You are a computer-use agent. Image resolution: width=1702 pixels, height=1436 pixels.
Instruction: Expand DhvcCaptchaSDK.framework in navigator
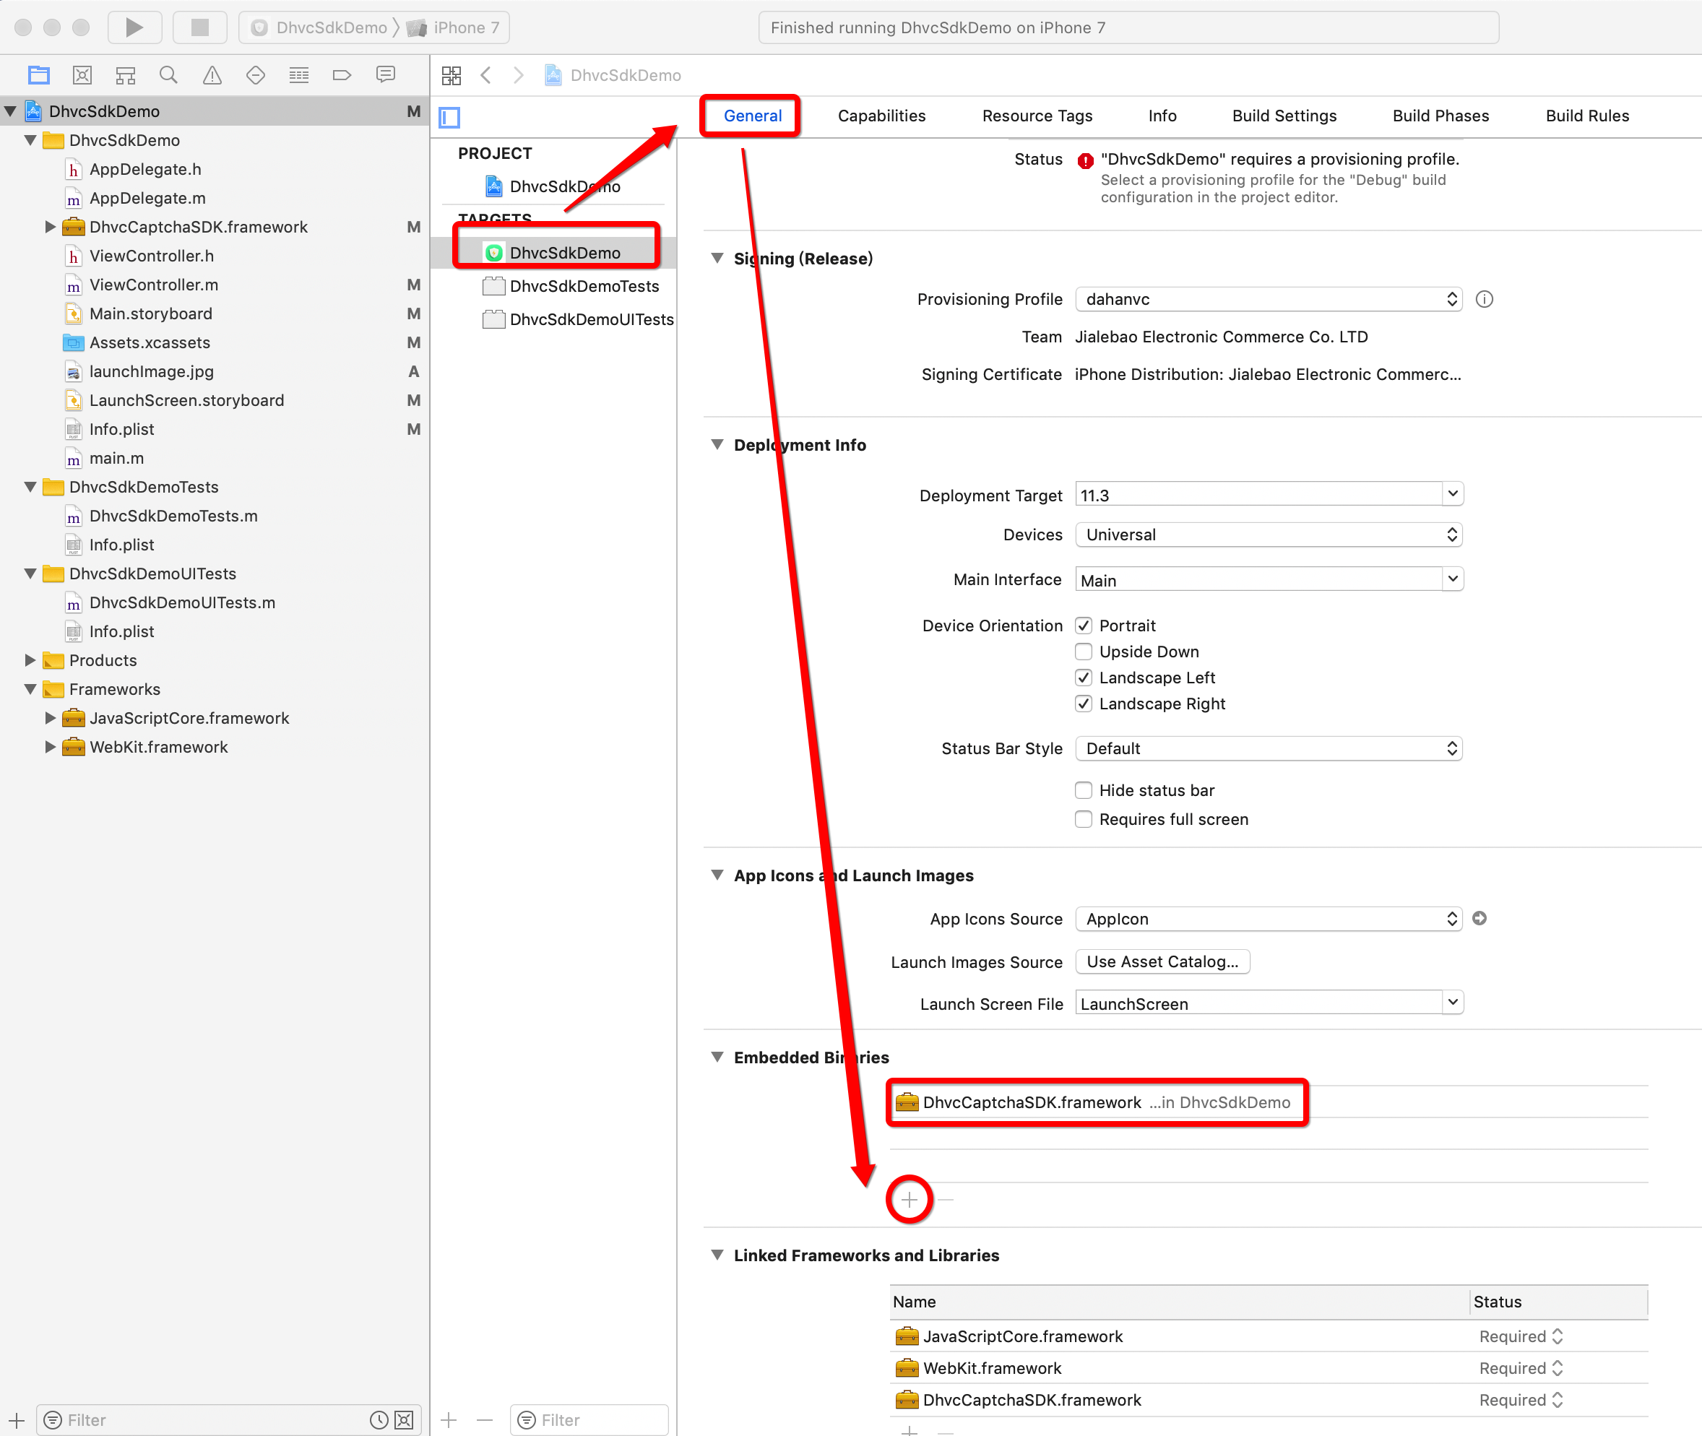tap(50, 227)
